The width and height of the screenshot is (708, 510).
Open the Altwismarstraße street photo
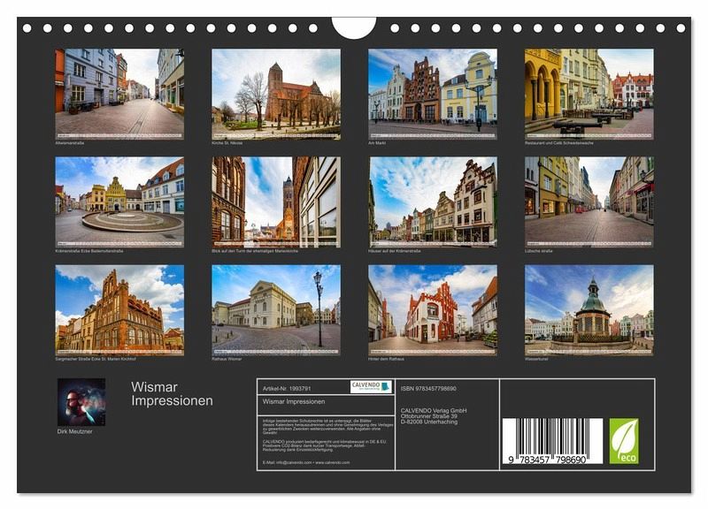pos(119,95)
